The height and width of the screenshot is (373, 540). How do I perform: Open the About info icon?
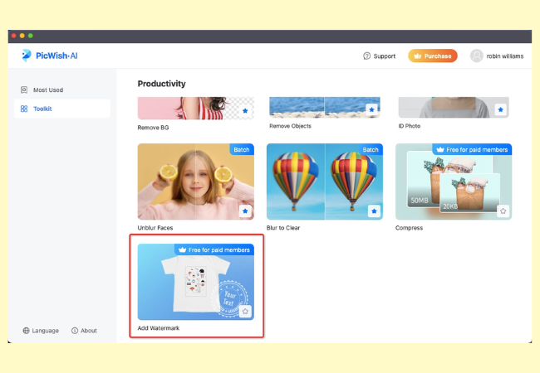pos(75,331)
